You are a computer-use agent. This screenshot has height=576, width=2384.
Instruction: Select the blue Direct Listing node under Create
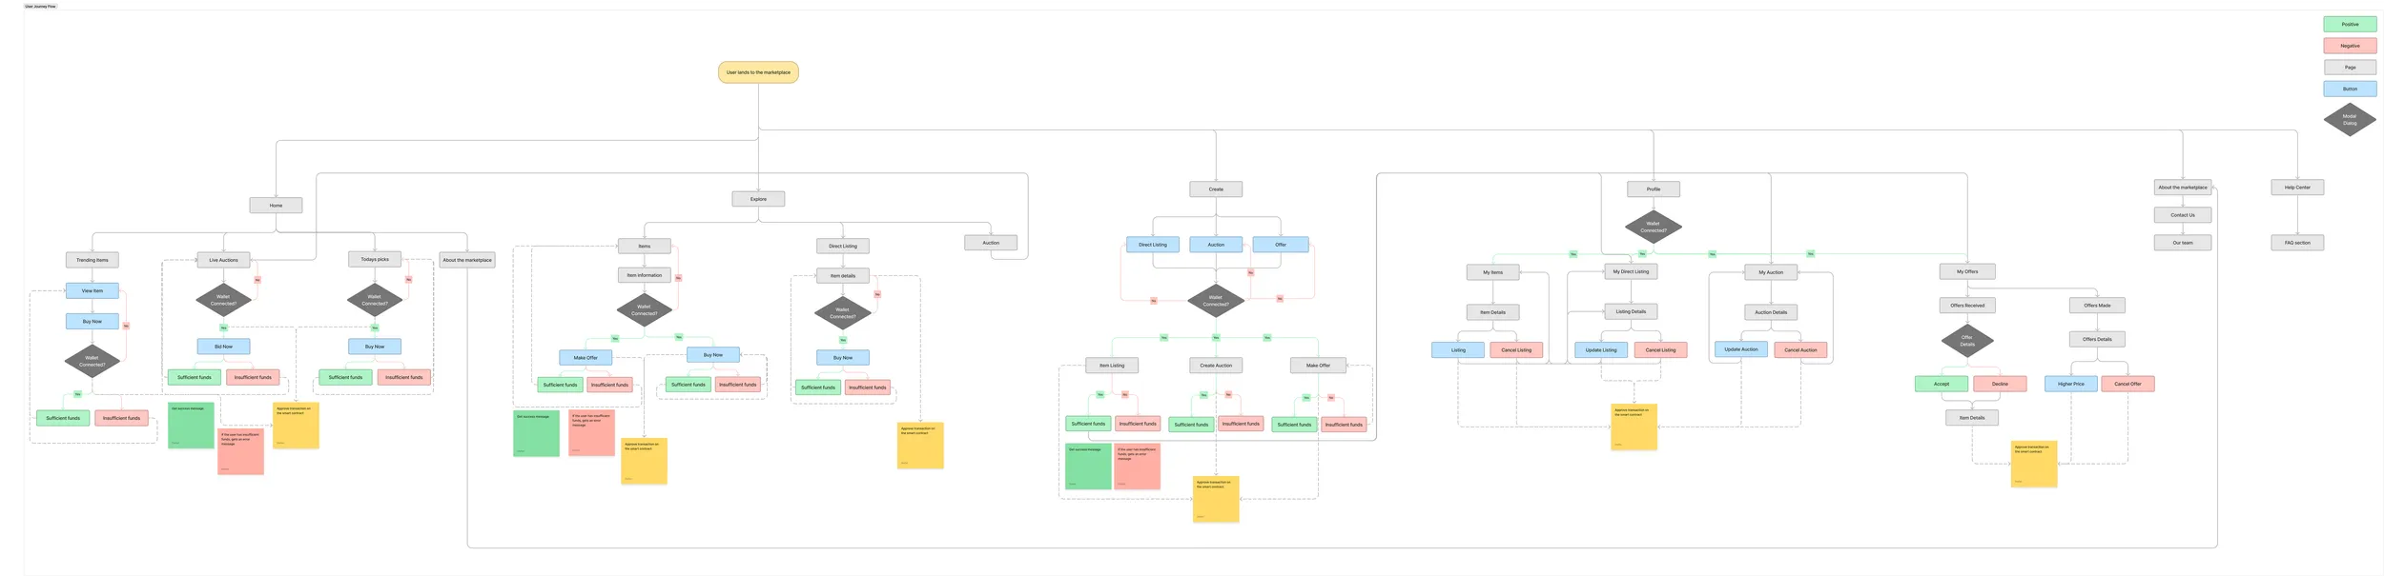click(1153, 245)
